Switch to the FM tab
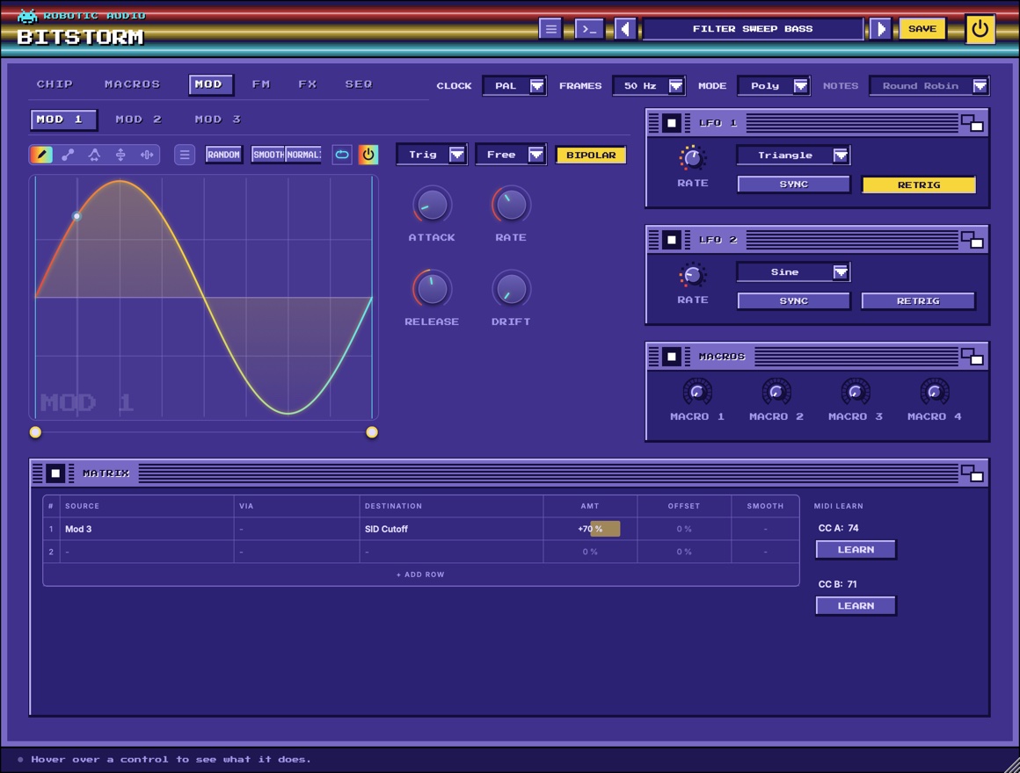 (261, 84)
